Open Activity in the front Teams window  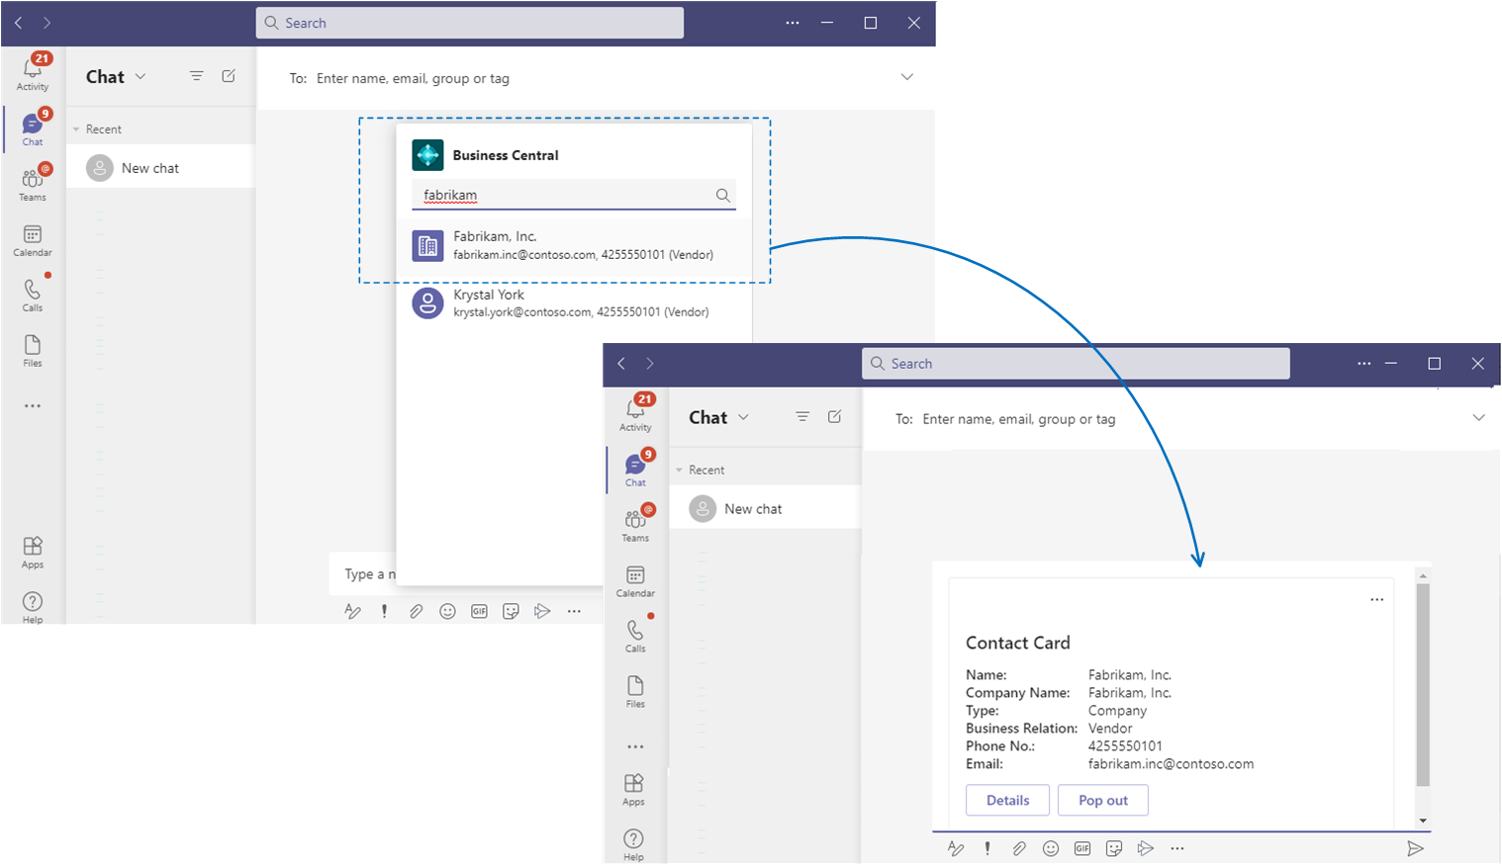point(635,413)
